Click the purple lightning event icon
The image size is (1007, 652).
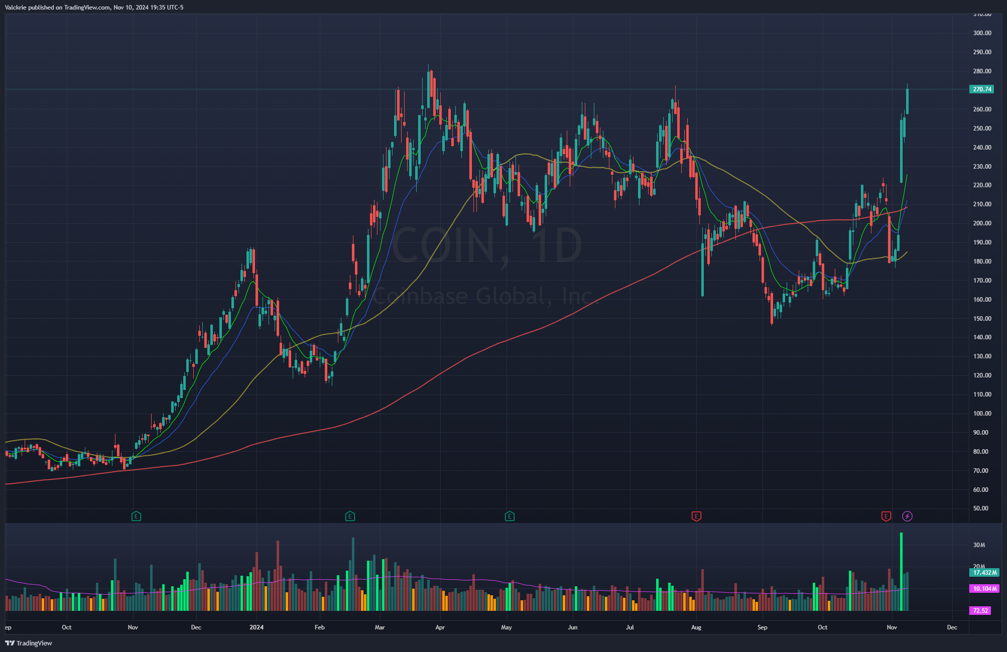coord(907,516)
